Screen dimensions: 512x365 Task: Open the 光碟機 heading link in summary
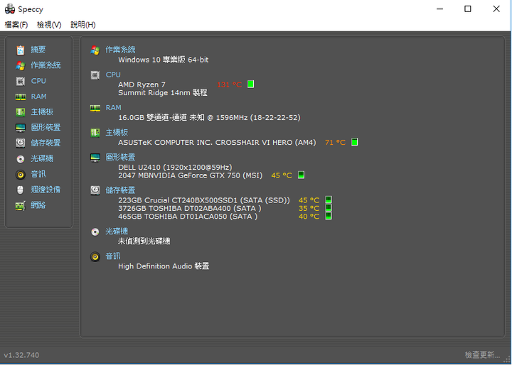tap(116, 231)
